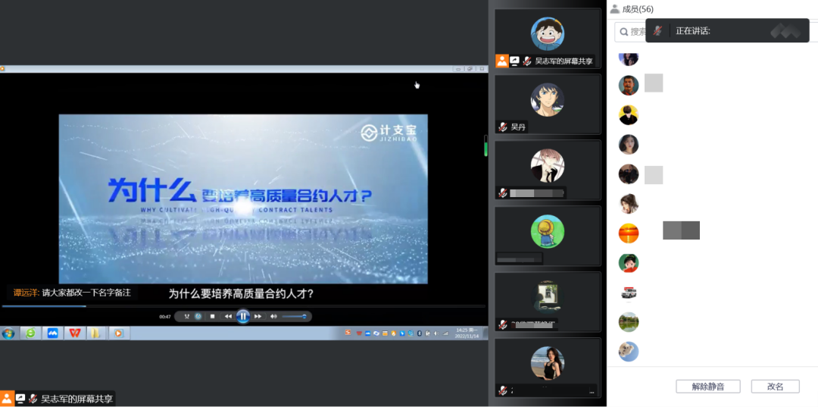Viewport: 818px width, 407px height.
Task: Click the 00:47 elapsed time label
Action: 165,316
